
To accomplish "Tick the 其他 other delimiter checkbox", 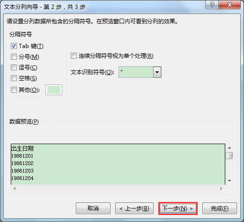I will [14, 90].
